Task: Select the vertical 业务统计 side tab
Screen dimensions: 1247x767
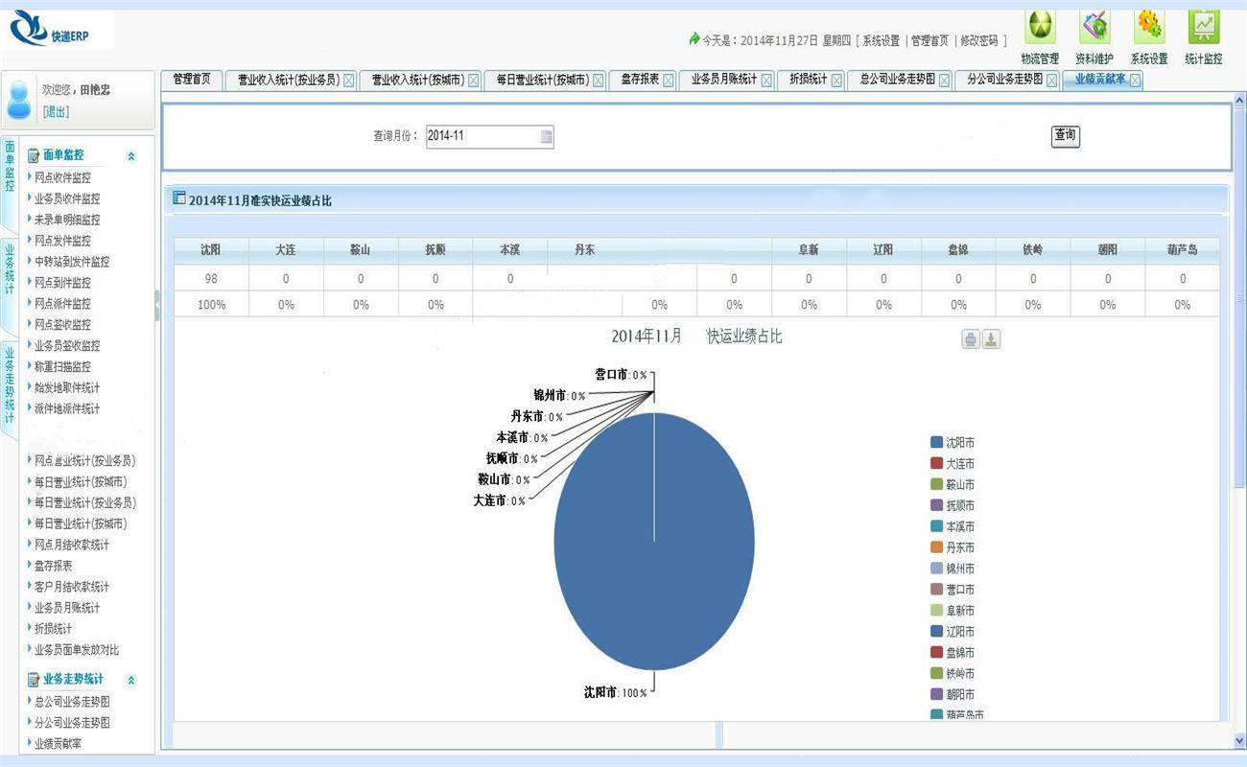Action: click(9, 286)
